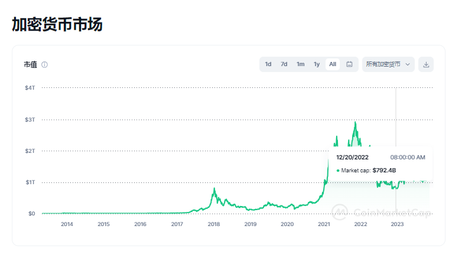Click the CoinMarketCap watermark logo

(x=339, y=211)
